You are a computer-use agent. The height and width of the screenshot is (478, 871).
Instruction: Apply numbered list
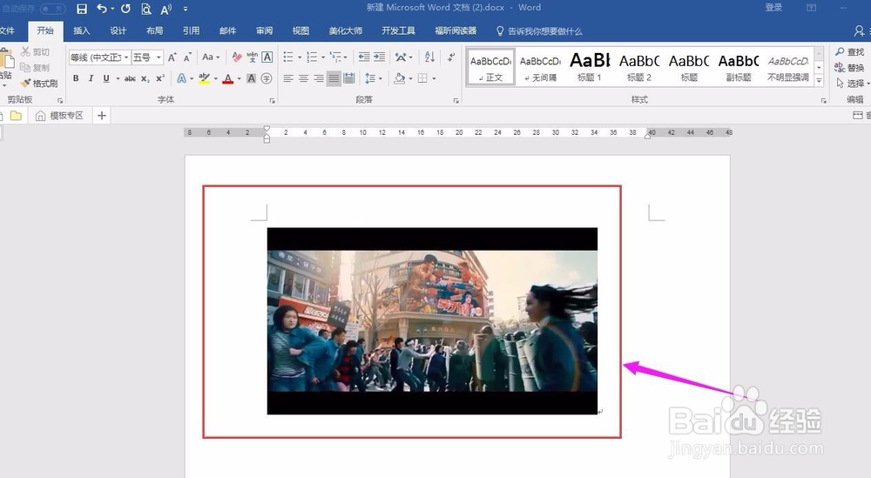click(x=312, y=57)
